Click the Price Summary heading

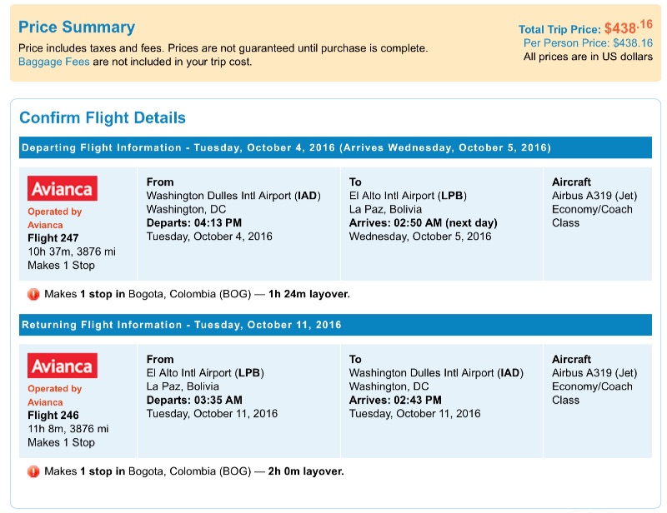[x=77, y=27]
